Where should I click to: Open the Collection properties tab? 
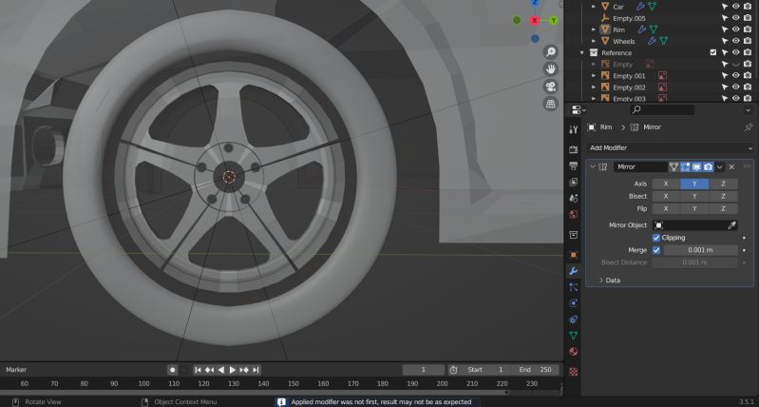tap(573, 235)
